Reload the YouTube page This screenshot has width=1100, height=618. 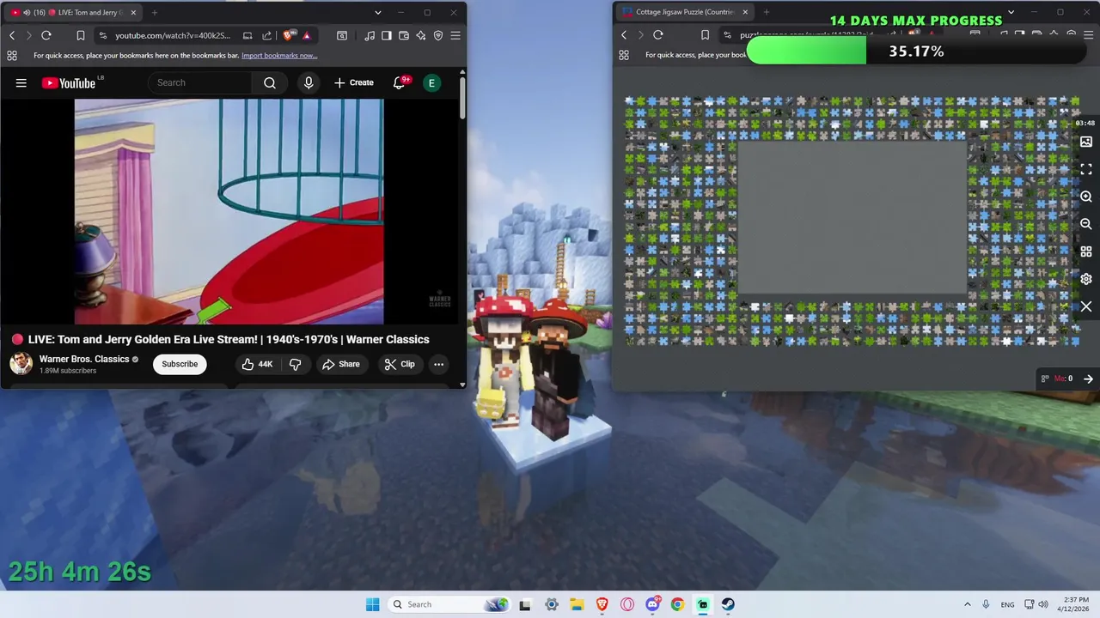pyautogui.click(x=46, y=35)
